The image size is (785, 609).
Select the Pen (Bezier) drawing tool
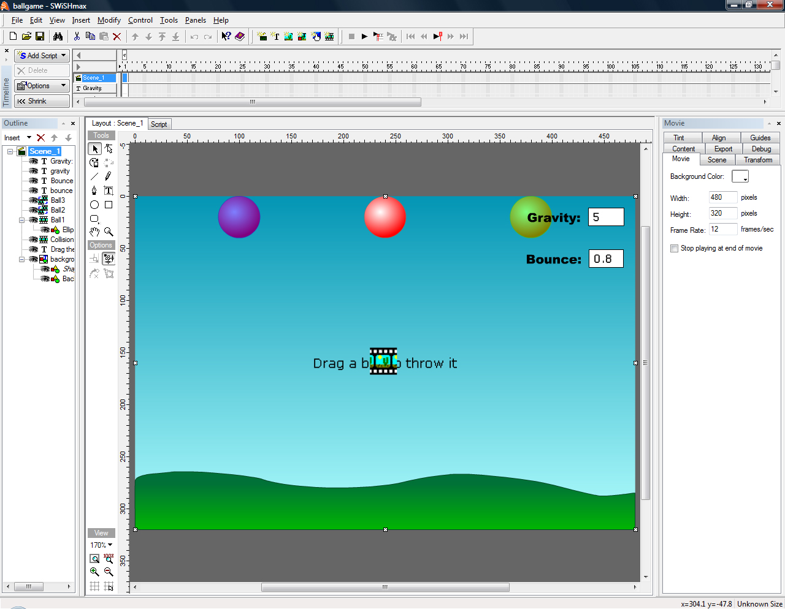click(x=94, y=191)
